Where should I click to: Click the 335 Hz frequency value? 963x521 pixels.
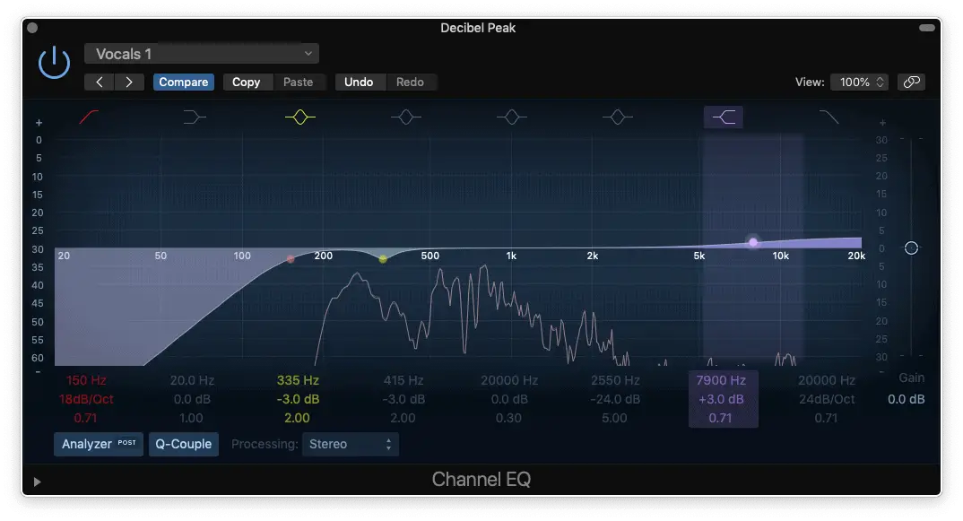tap(298, 380)
